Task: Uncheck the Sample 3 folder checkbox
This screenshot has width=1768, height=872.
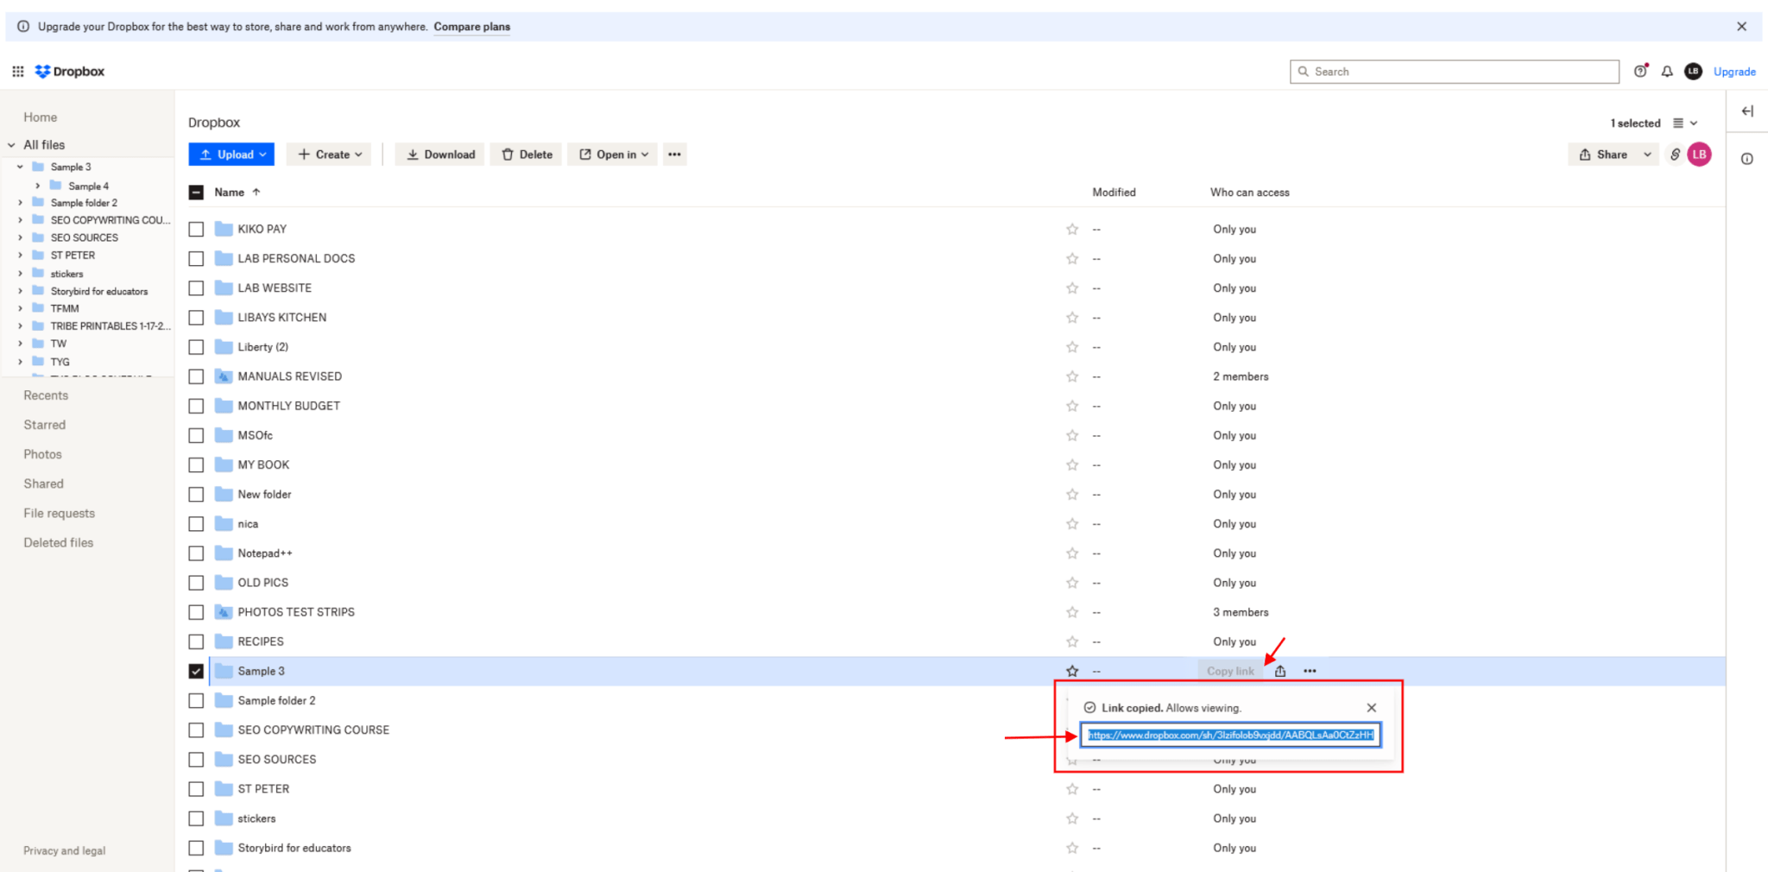Action: (x=196, y=671)
